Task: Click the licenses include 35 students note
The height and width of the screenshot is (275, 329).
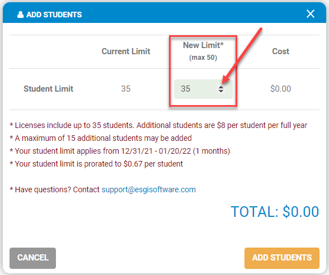Action: pyautogui.click(x=158, y=125)
